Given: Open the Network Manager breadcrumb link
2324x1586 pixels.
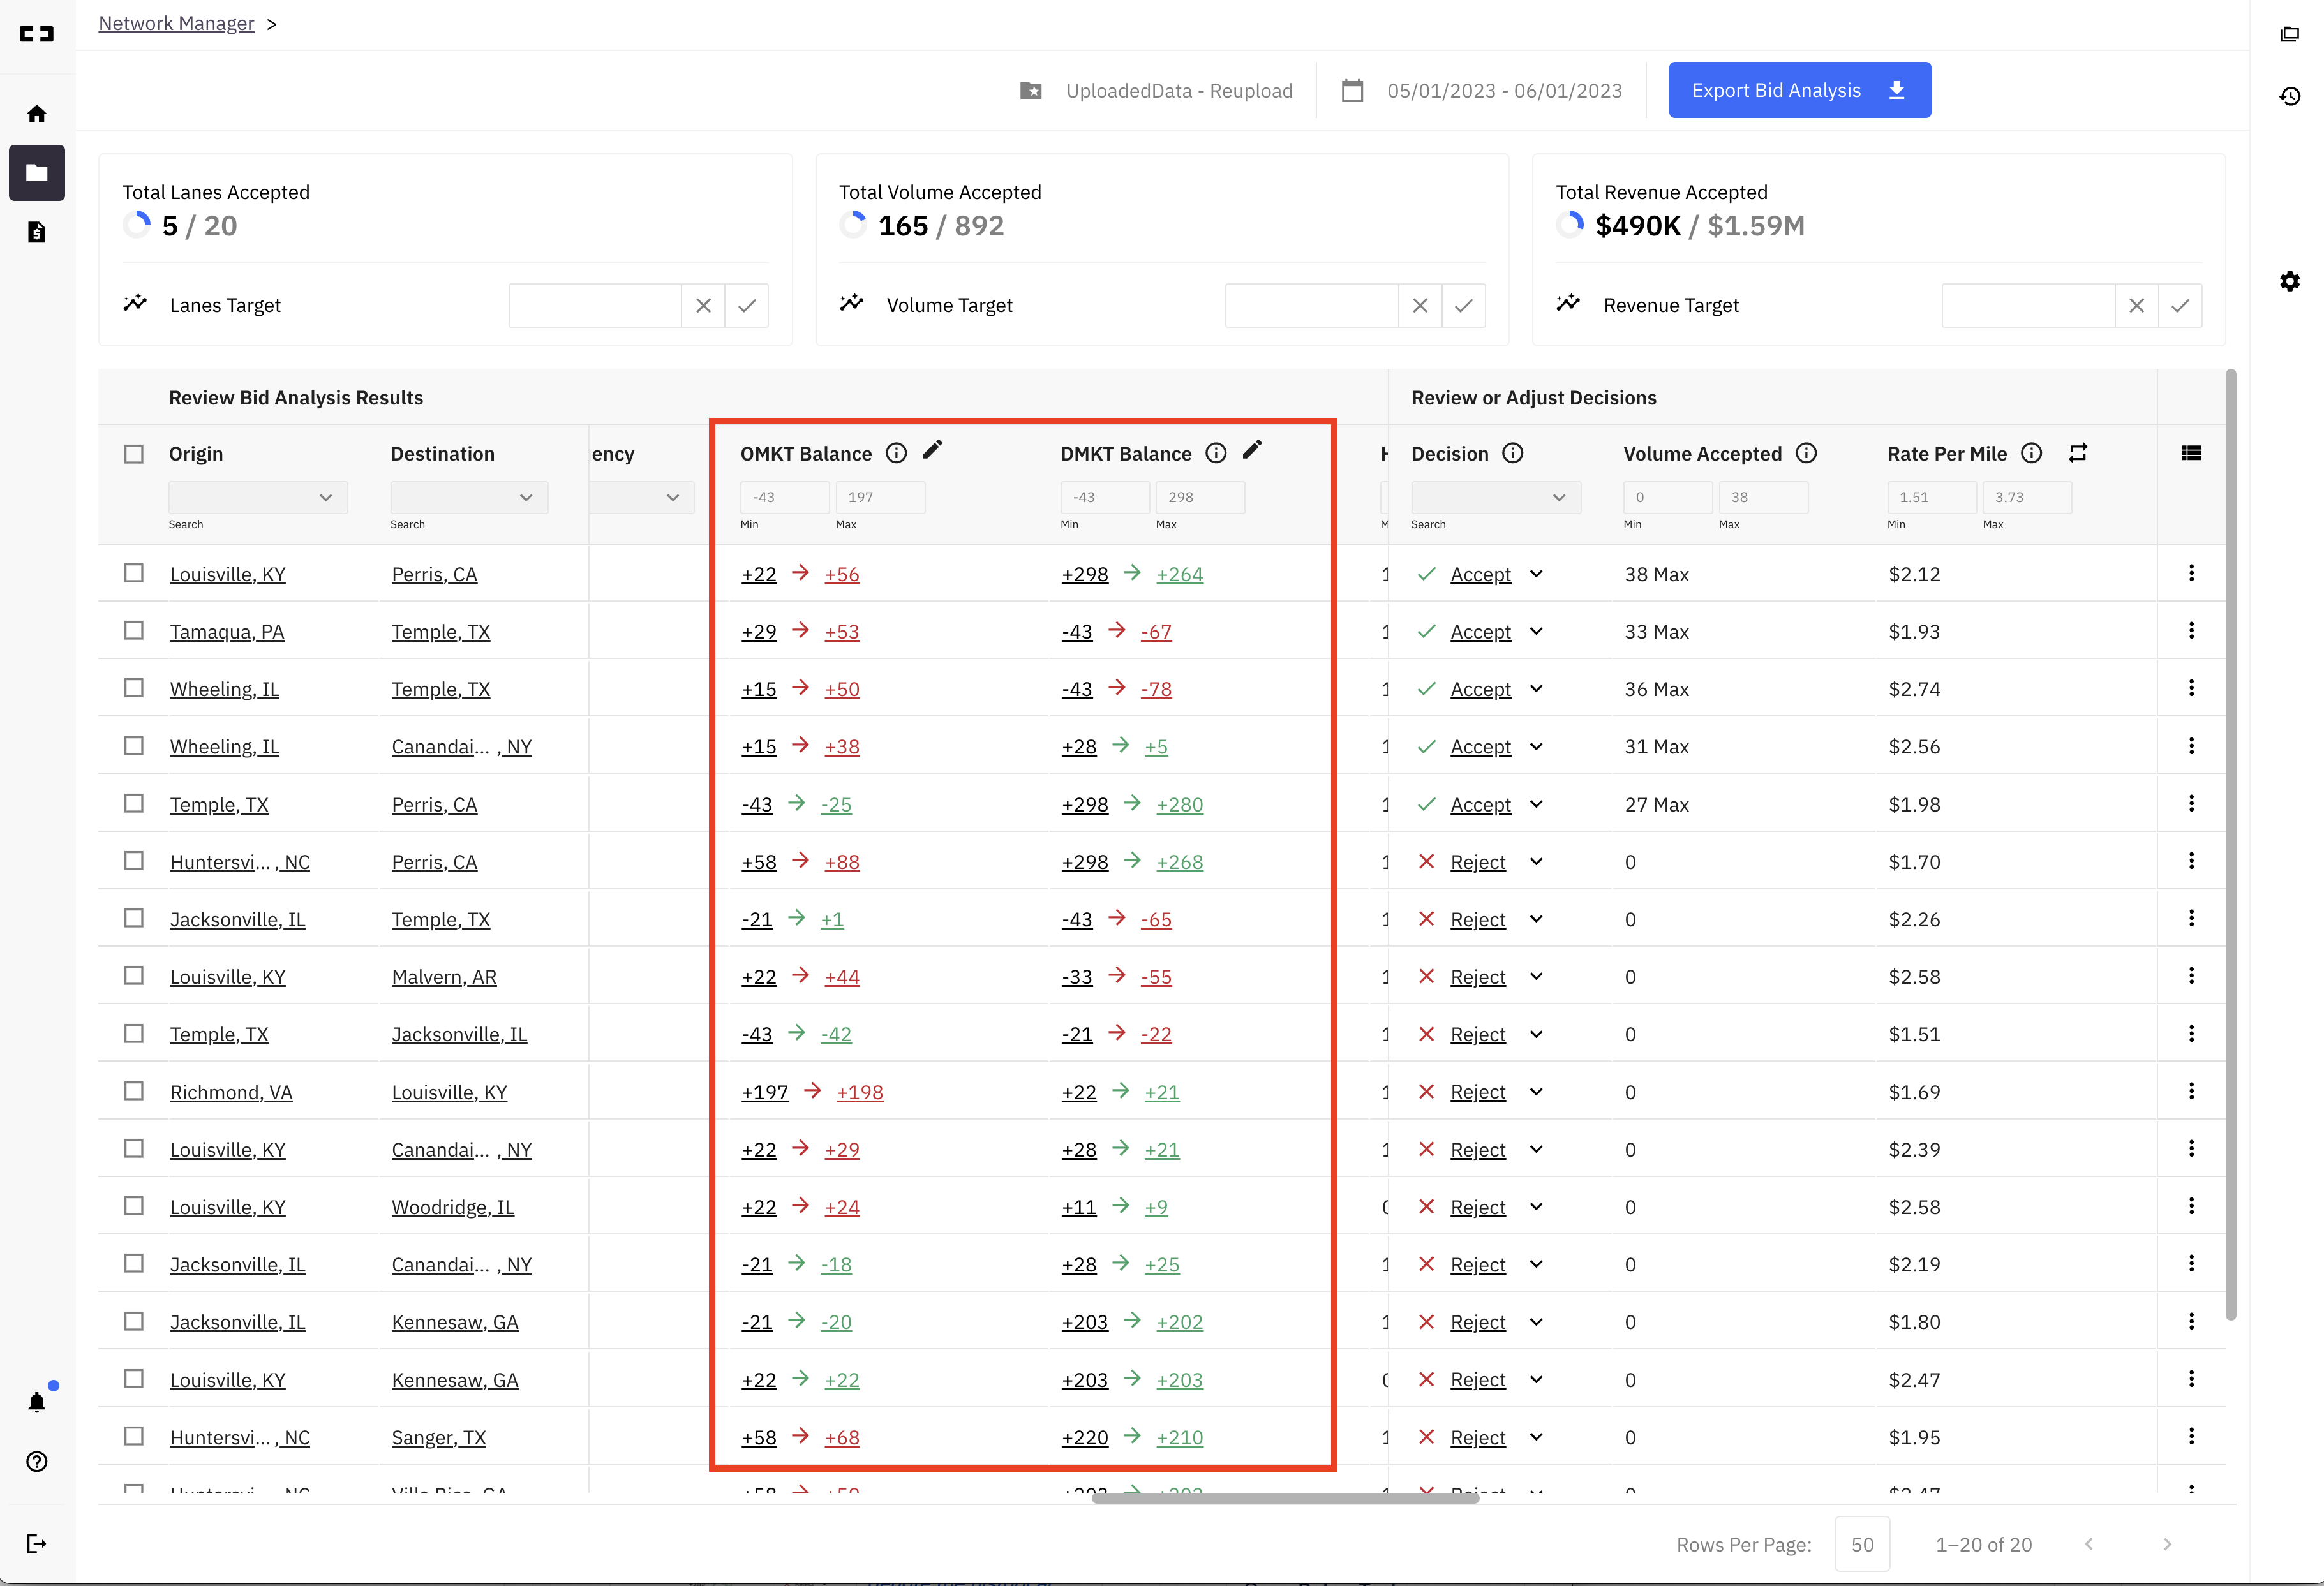Looking at the screenshot, I should 176,23.
